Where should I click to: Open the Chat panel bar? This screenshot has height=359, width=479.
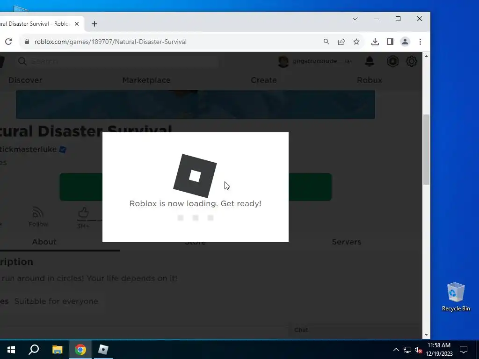click(356, 330)
